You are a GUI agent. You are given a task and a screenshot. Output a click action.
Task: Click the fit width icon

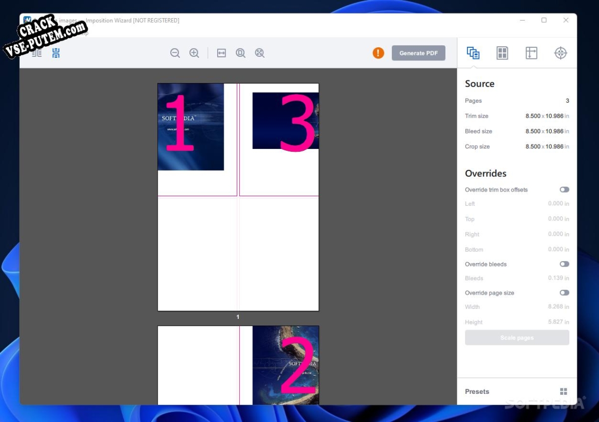click(221, 53)
